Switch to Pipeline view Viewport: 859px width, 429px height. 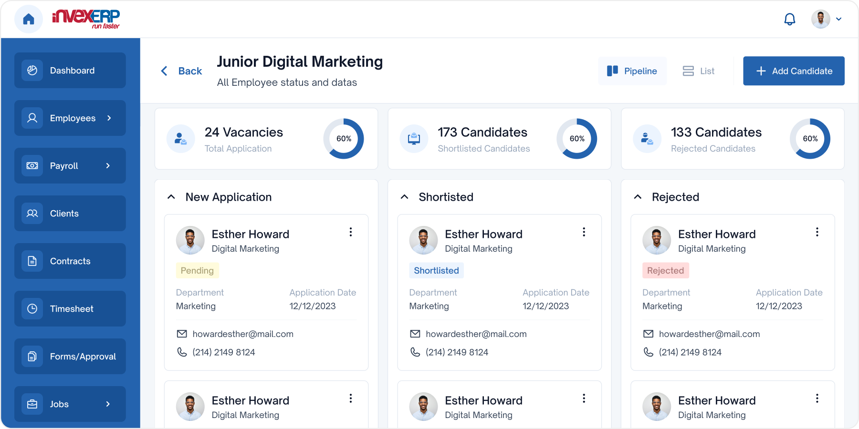coord(632,71)
